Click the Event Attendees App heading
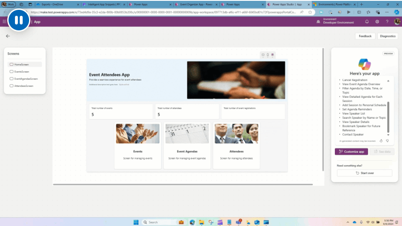 (109, 75)
